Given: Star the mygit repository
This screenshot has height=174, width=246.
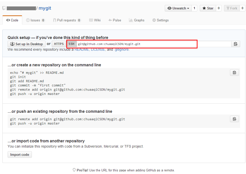Looking at the screenshot, I should click(x=208, y=8).
